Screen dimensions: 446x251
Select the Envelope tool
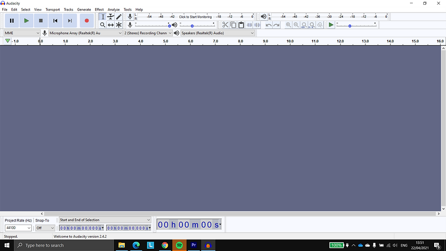pos(111,17)
